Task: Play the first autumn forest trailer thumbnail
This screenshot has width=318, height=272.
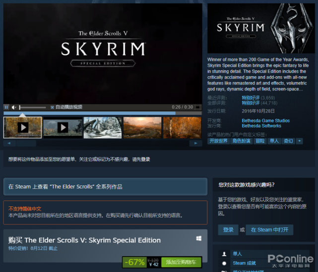Action: click(22, 128)
